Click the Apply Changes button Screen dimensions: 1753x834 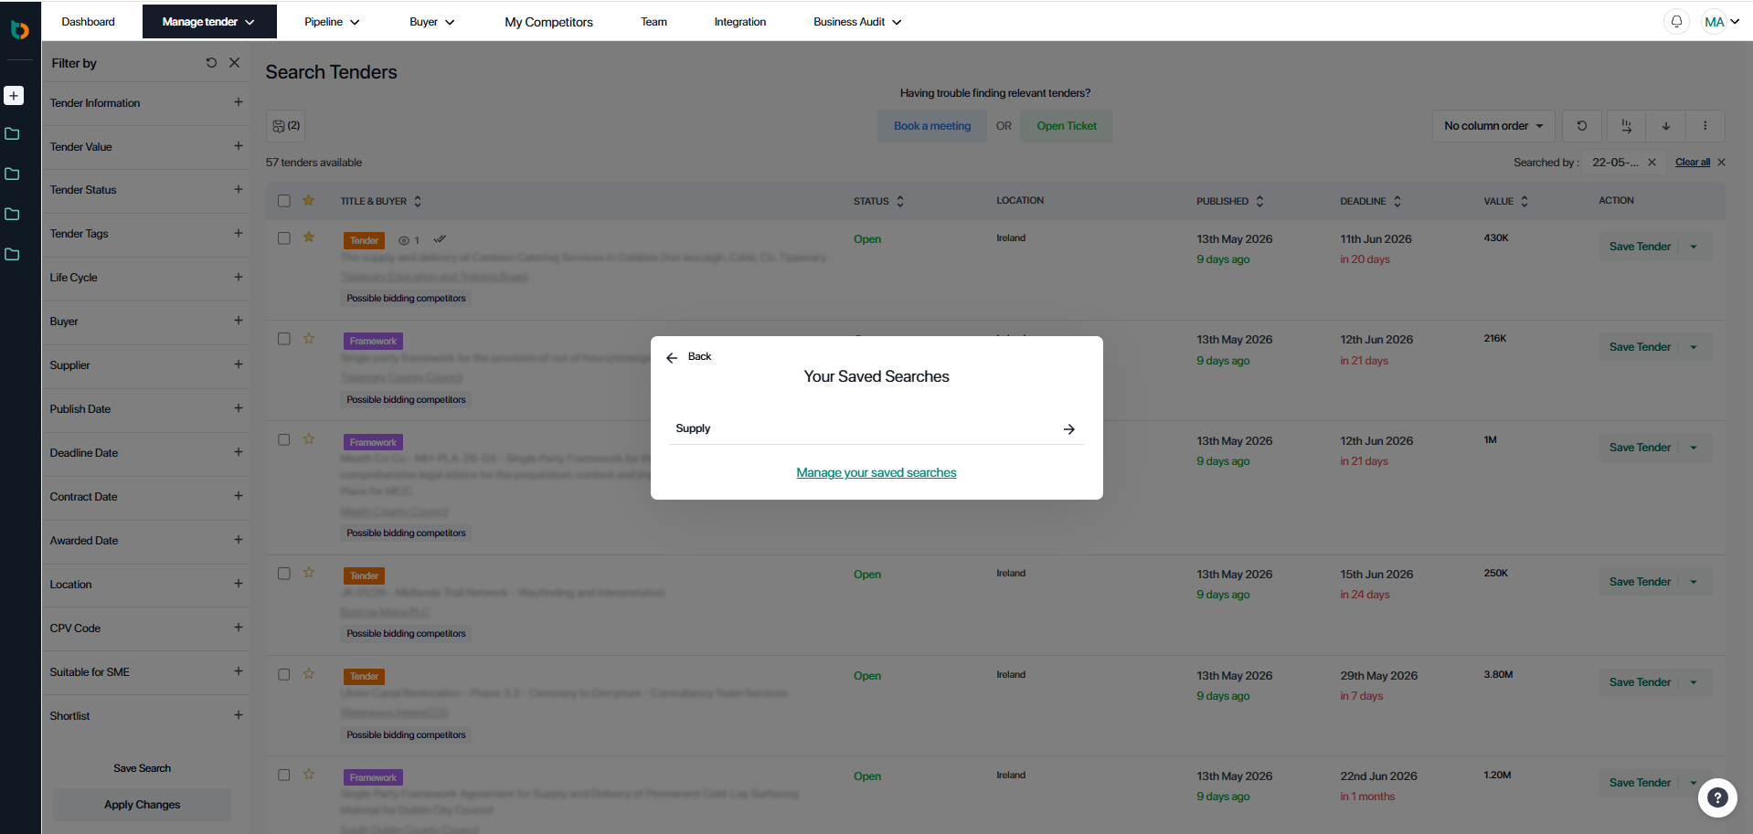point(143,805)
